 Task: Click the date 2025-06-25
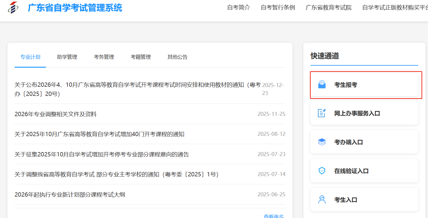[x=271, y=195]
